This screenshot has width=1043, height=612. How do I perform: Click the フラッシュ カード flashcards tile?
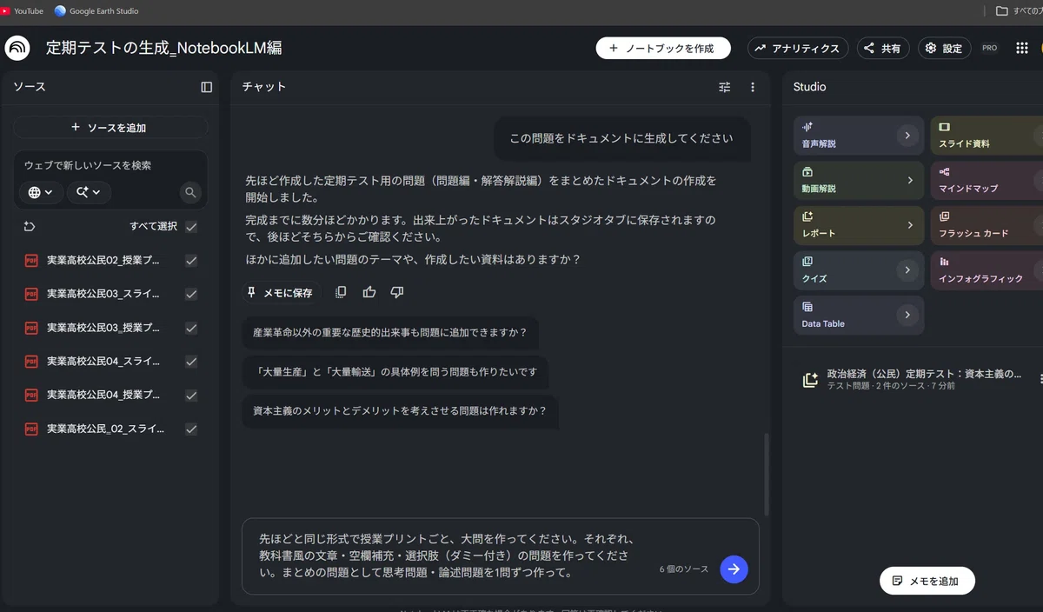(x=987, y=225)
